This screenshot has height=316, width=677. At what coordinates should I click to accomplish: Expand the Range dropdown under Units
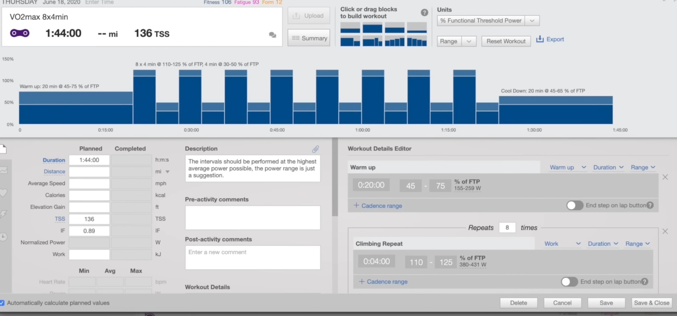pyautogui.click(x=456, y=41)
